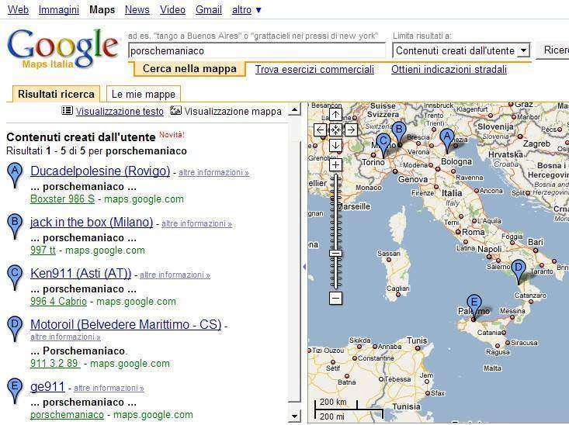Click 'altre informazioni' next to Ken911

tap(175, 275)
